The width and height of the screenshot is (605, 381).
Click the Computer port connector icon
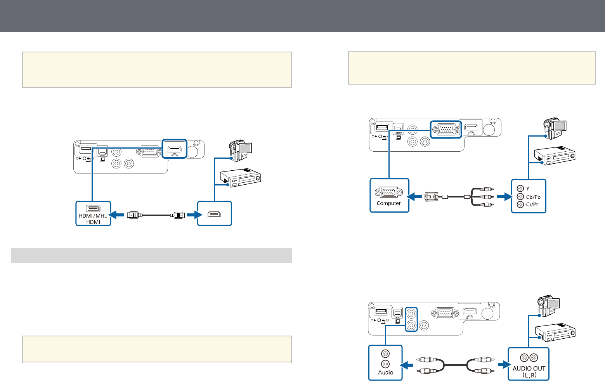(389, 192)
